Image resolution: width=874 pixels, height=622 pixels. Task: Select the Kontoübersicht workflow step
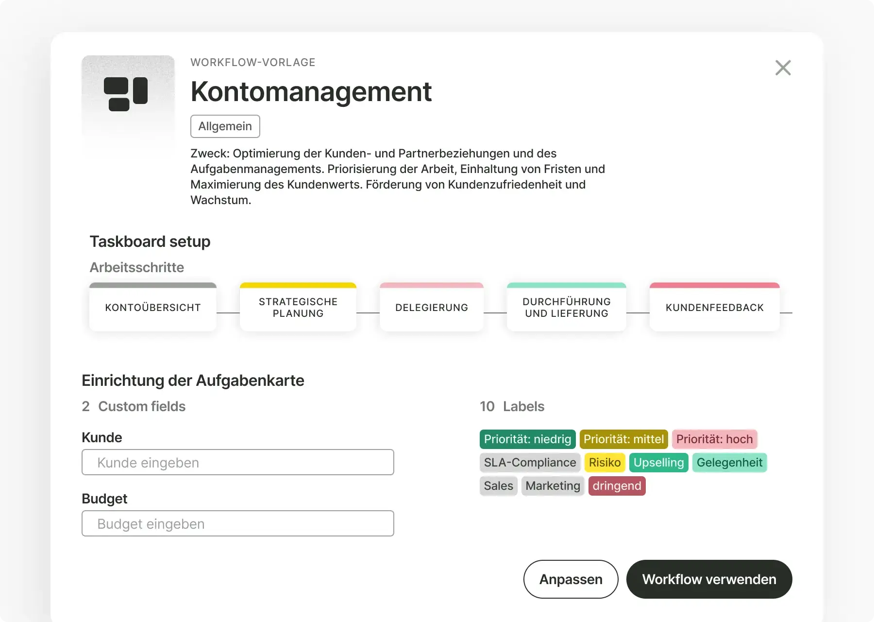153,308
